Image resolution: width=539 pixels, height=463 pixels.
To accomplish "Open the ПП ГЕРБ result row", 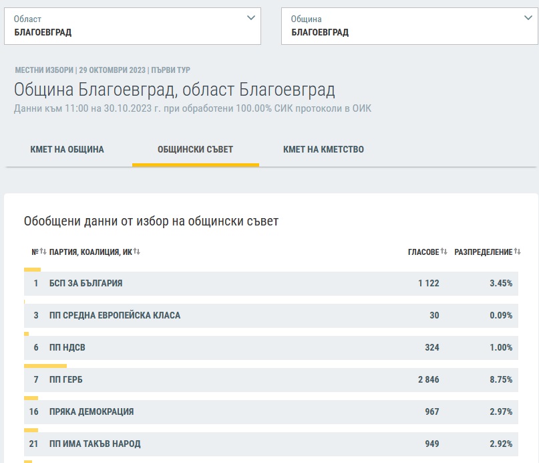I will 271,379.
